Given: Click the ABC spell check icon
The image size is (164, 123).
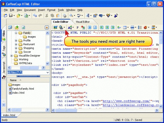Looking at the screenshot, I should tap(79, 16).
